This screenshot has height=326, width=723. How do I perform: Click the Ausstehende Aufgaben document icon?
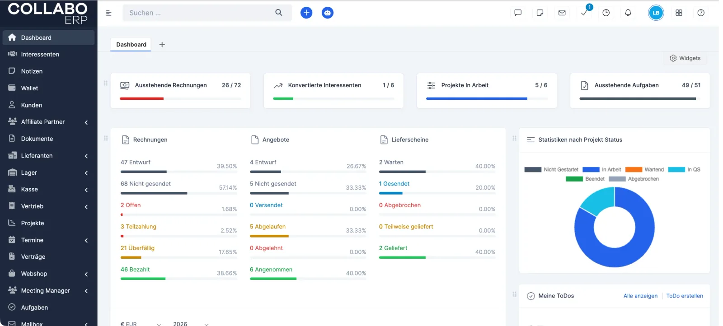584,85
